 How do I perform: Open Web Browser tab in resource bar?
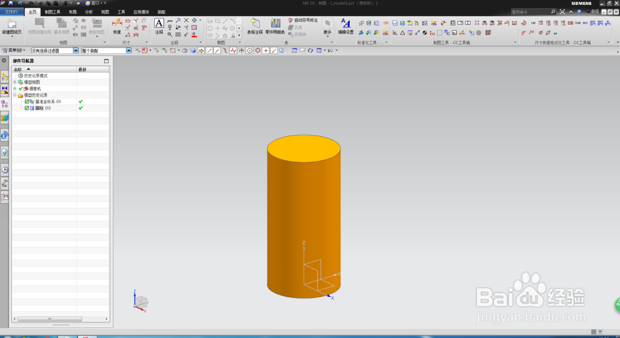click(x=4, y=152)
